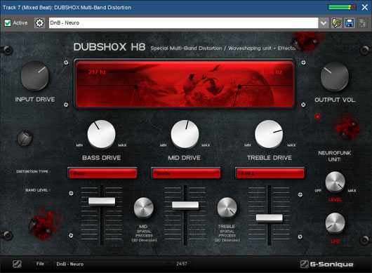Click the greyed delete preset icon

tap(363, 23)
